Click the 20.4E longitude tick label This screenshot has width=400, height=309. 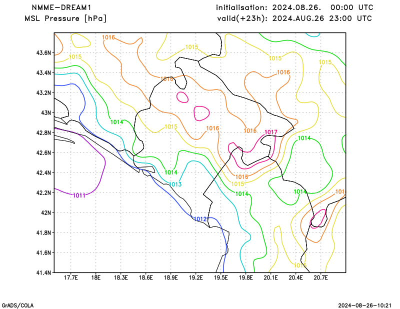pos(296,277)
